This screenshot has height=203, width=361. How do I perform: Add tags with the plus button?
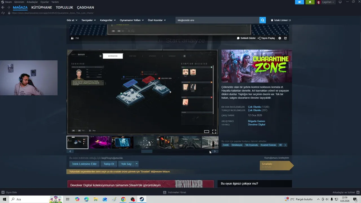click(x=285, y=145)
